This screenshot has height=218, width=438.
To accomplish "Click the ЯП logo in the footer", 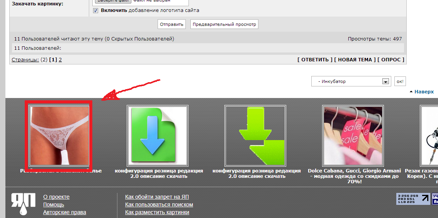I will [x=24, y=204].
